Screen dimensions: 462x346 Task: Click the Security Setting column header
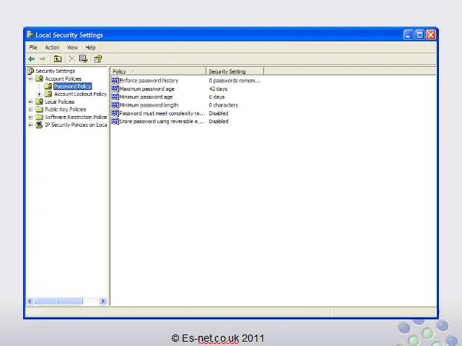click(x=235, y=71)
